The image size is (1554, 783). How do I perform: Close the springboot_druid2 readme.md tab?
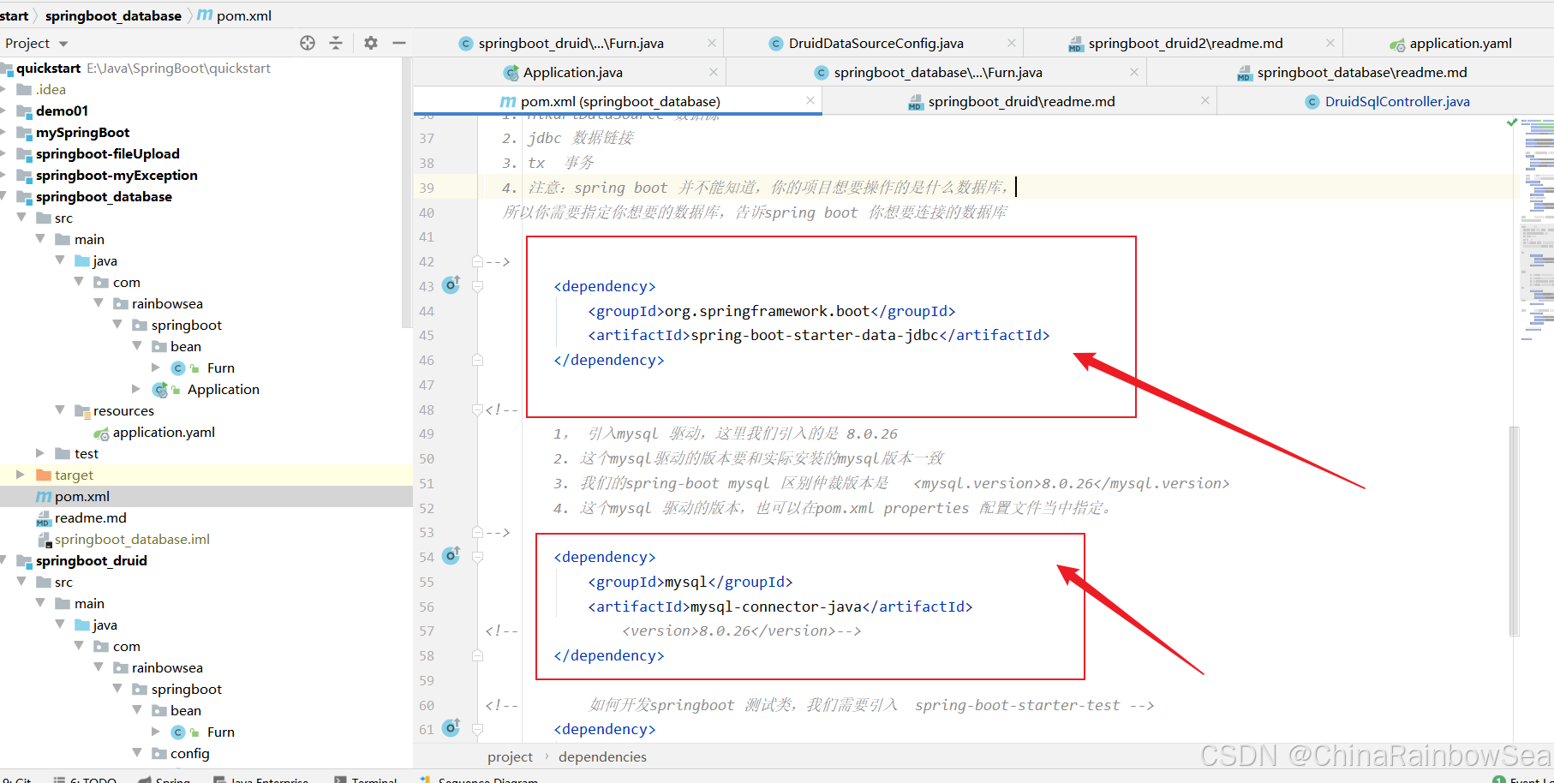pos(1330,43)
